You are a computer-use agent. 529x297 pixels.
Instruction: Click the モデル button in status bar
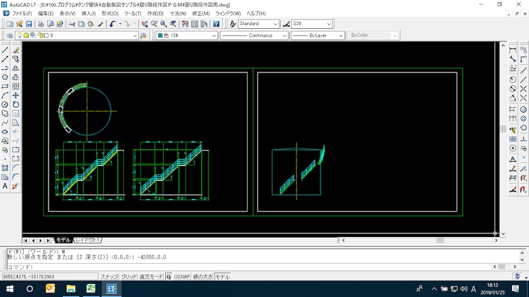[222, 277]
